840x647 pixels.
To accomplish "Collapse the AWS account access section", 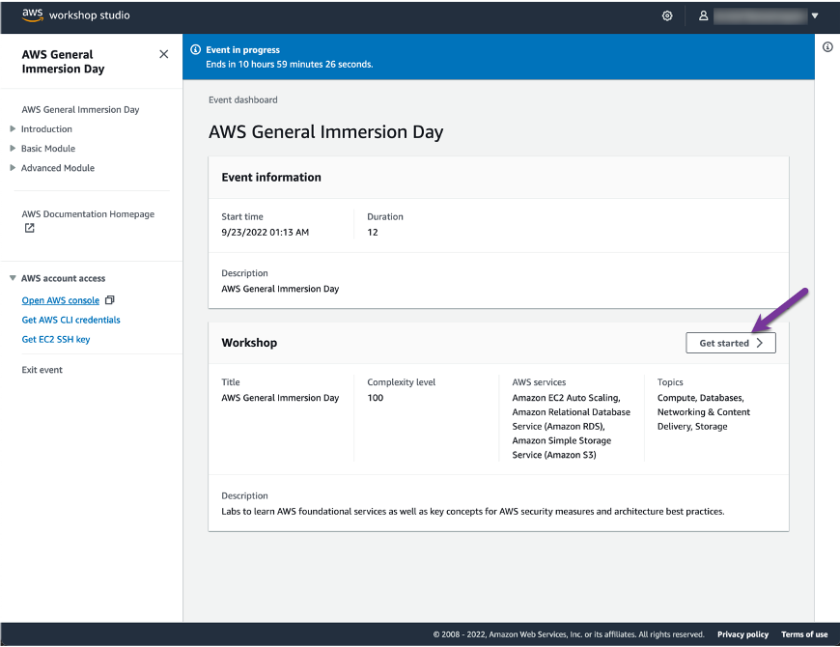I will (x=13, y=278).
